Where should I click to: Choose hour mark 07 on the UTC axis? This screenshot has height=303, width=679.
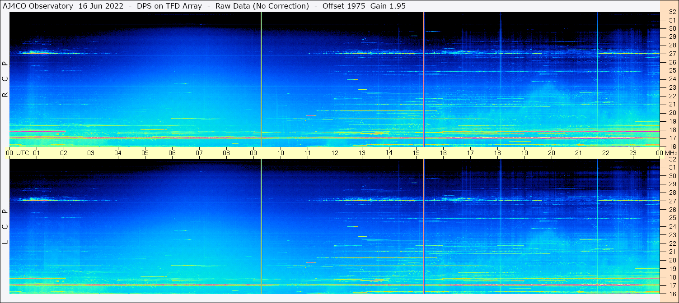(x=199, y=153)
